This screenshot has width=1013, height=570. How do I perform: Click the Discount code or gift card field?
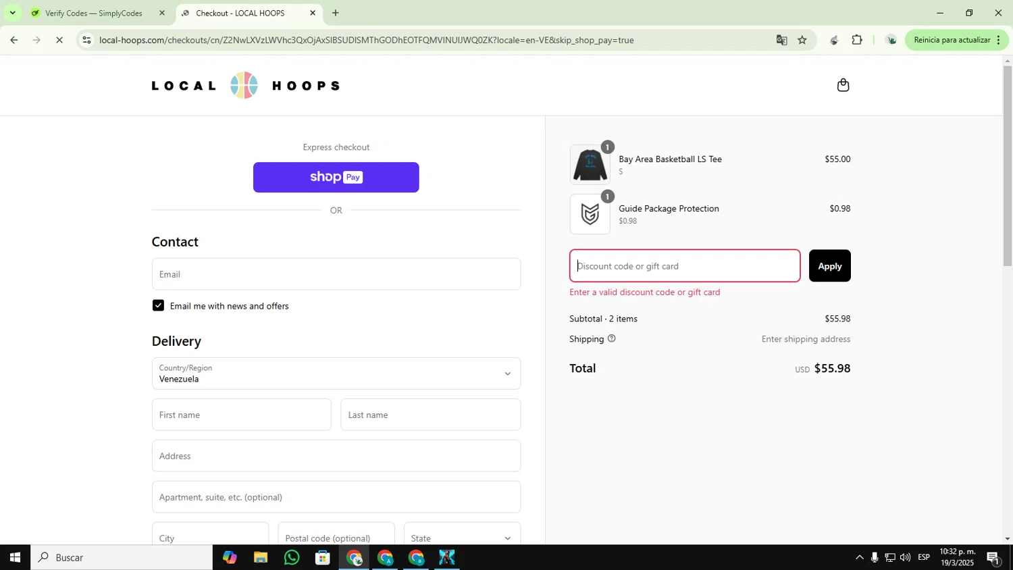[685, 266]
